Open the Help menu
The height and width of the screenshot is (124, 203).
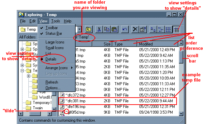(x=68, y=21)
